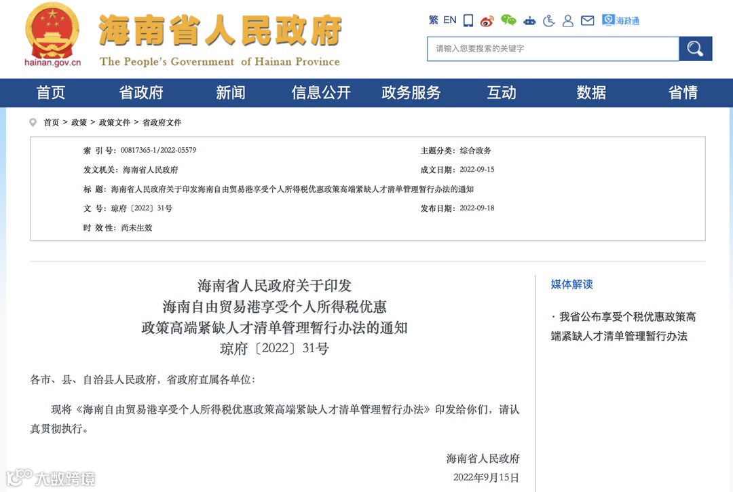Screen dimensions: 733x492
Task: Click the title text in the 标题 metadata row
Action: coord(292,189)
